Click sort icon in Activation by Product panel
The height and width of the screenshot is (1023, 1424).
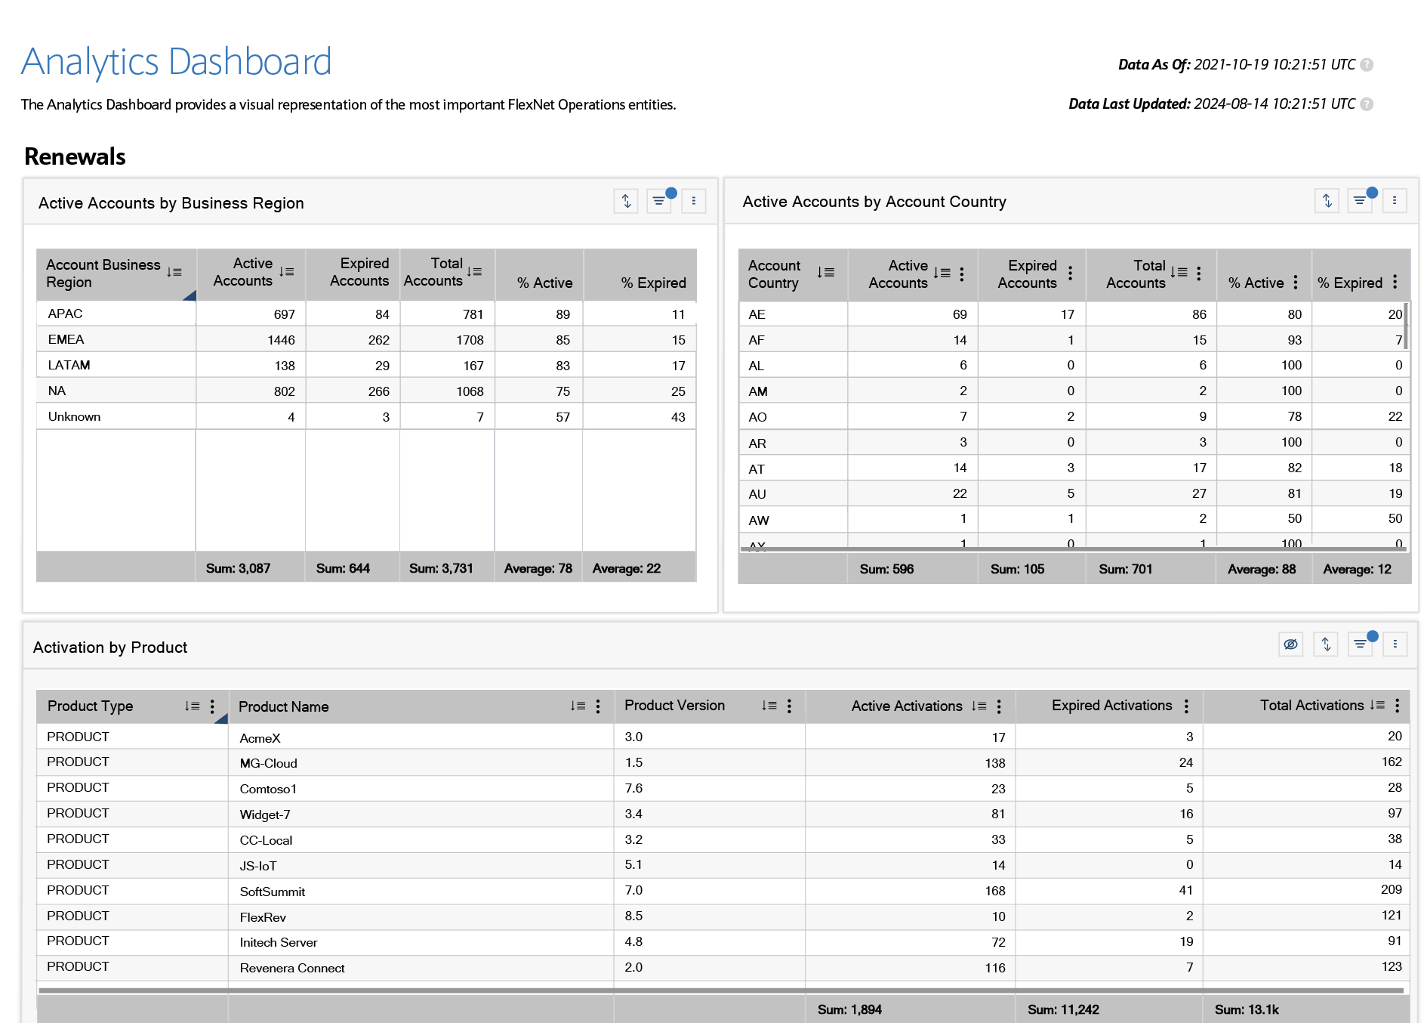1326,644
